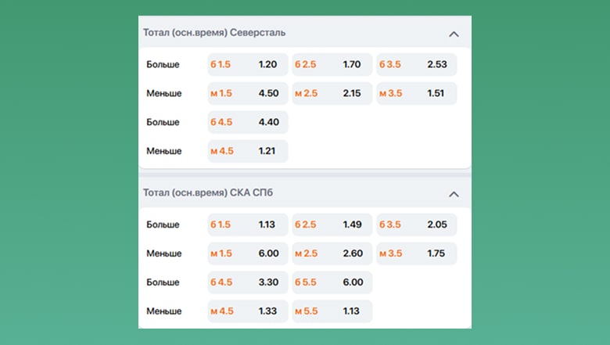Select СКА СПб over 2.5 odds 1.49

click(x=332, y=225)
